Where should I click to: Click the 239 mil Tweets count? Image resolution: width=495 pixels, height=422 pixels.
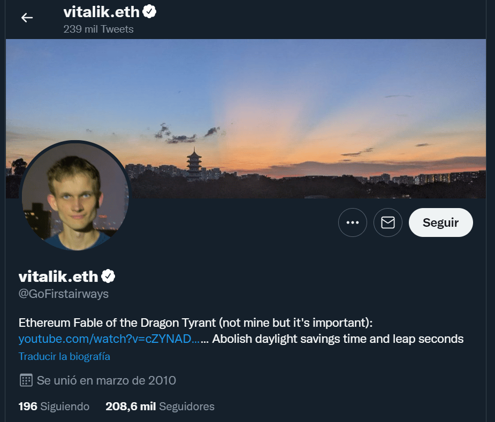coord(98,29)
